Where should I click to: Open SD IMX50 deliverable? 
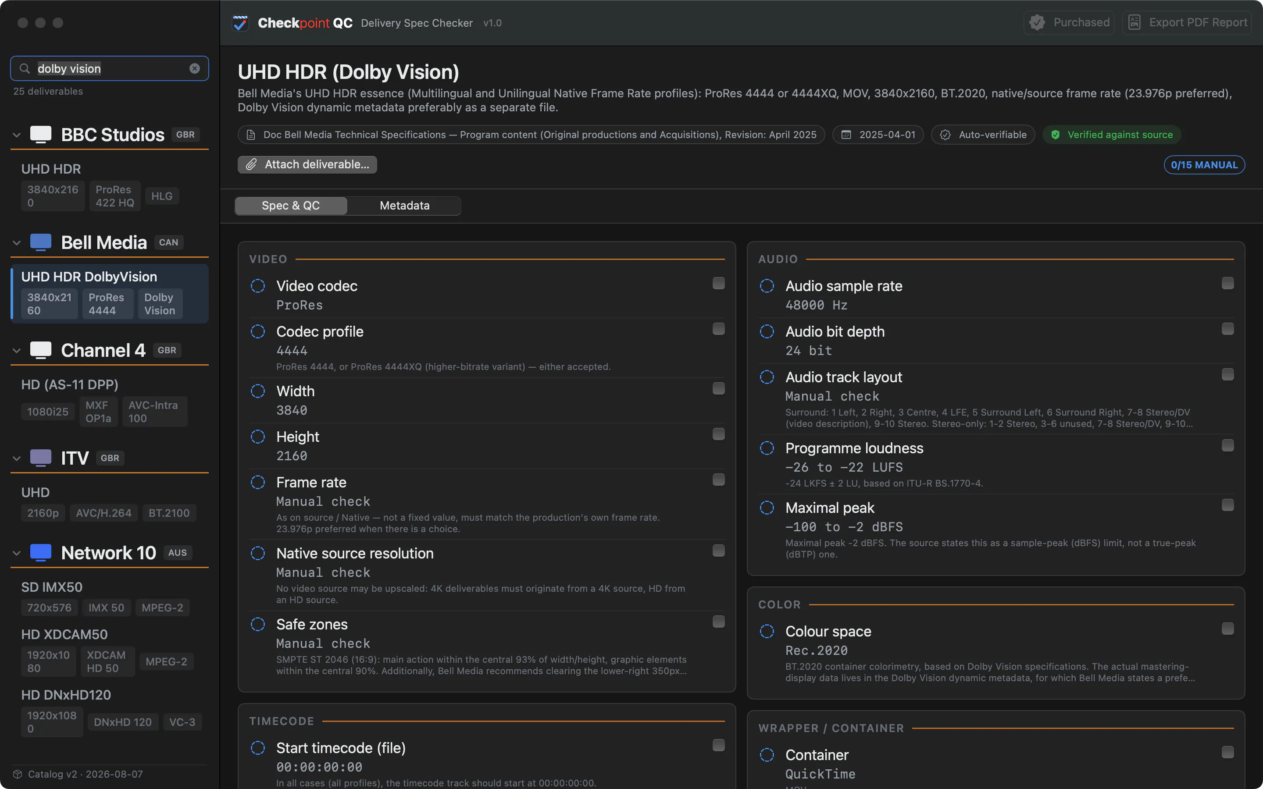[x=110, y=598]
